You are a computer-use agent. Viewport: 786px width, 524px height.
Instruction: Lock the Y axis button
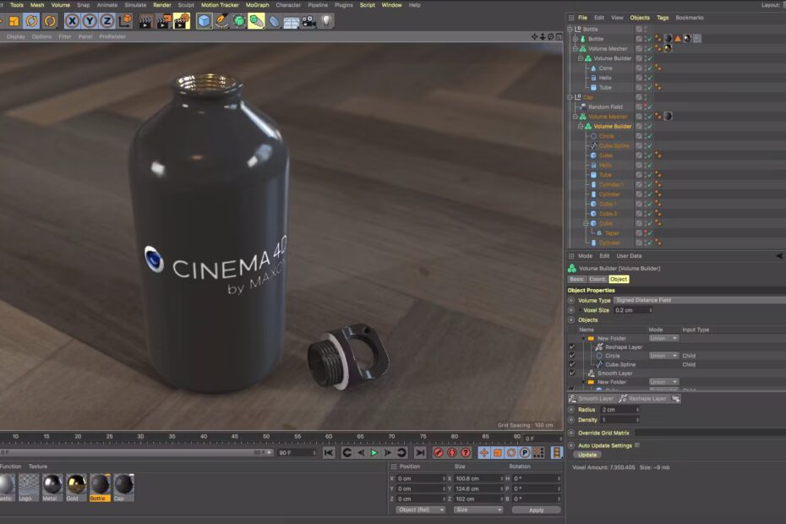click(x=90, y=21)
